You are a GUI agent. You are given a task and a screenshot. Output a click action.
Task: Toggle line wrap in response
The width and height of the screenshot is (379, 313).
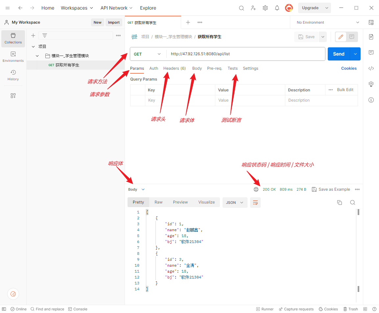pyautogui.click(x=255, y=203)
